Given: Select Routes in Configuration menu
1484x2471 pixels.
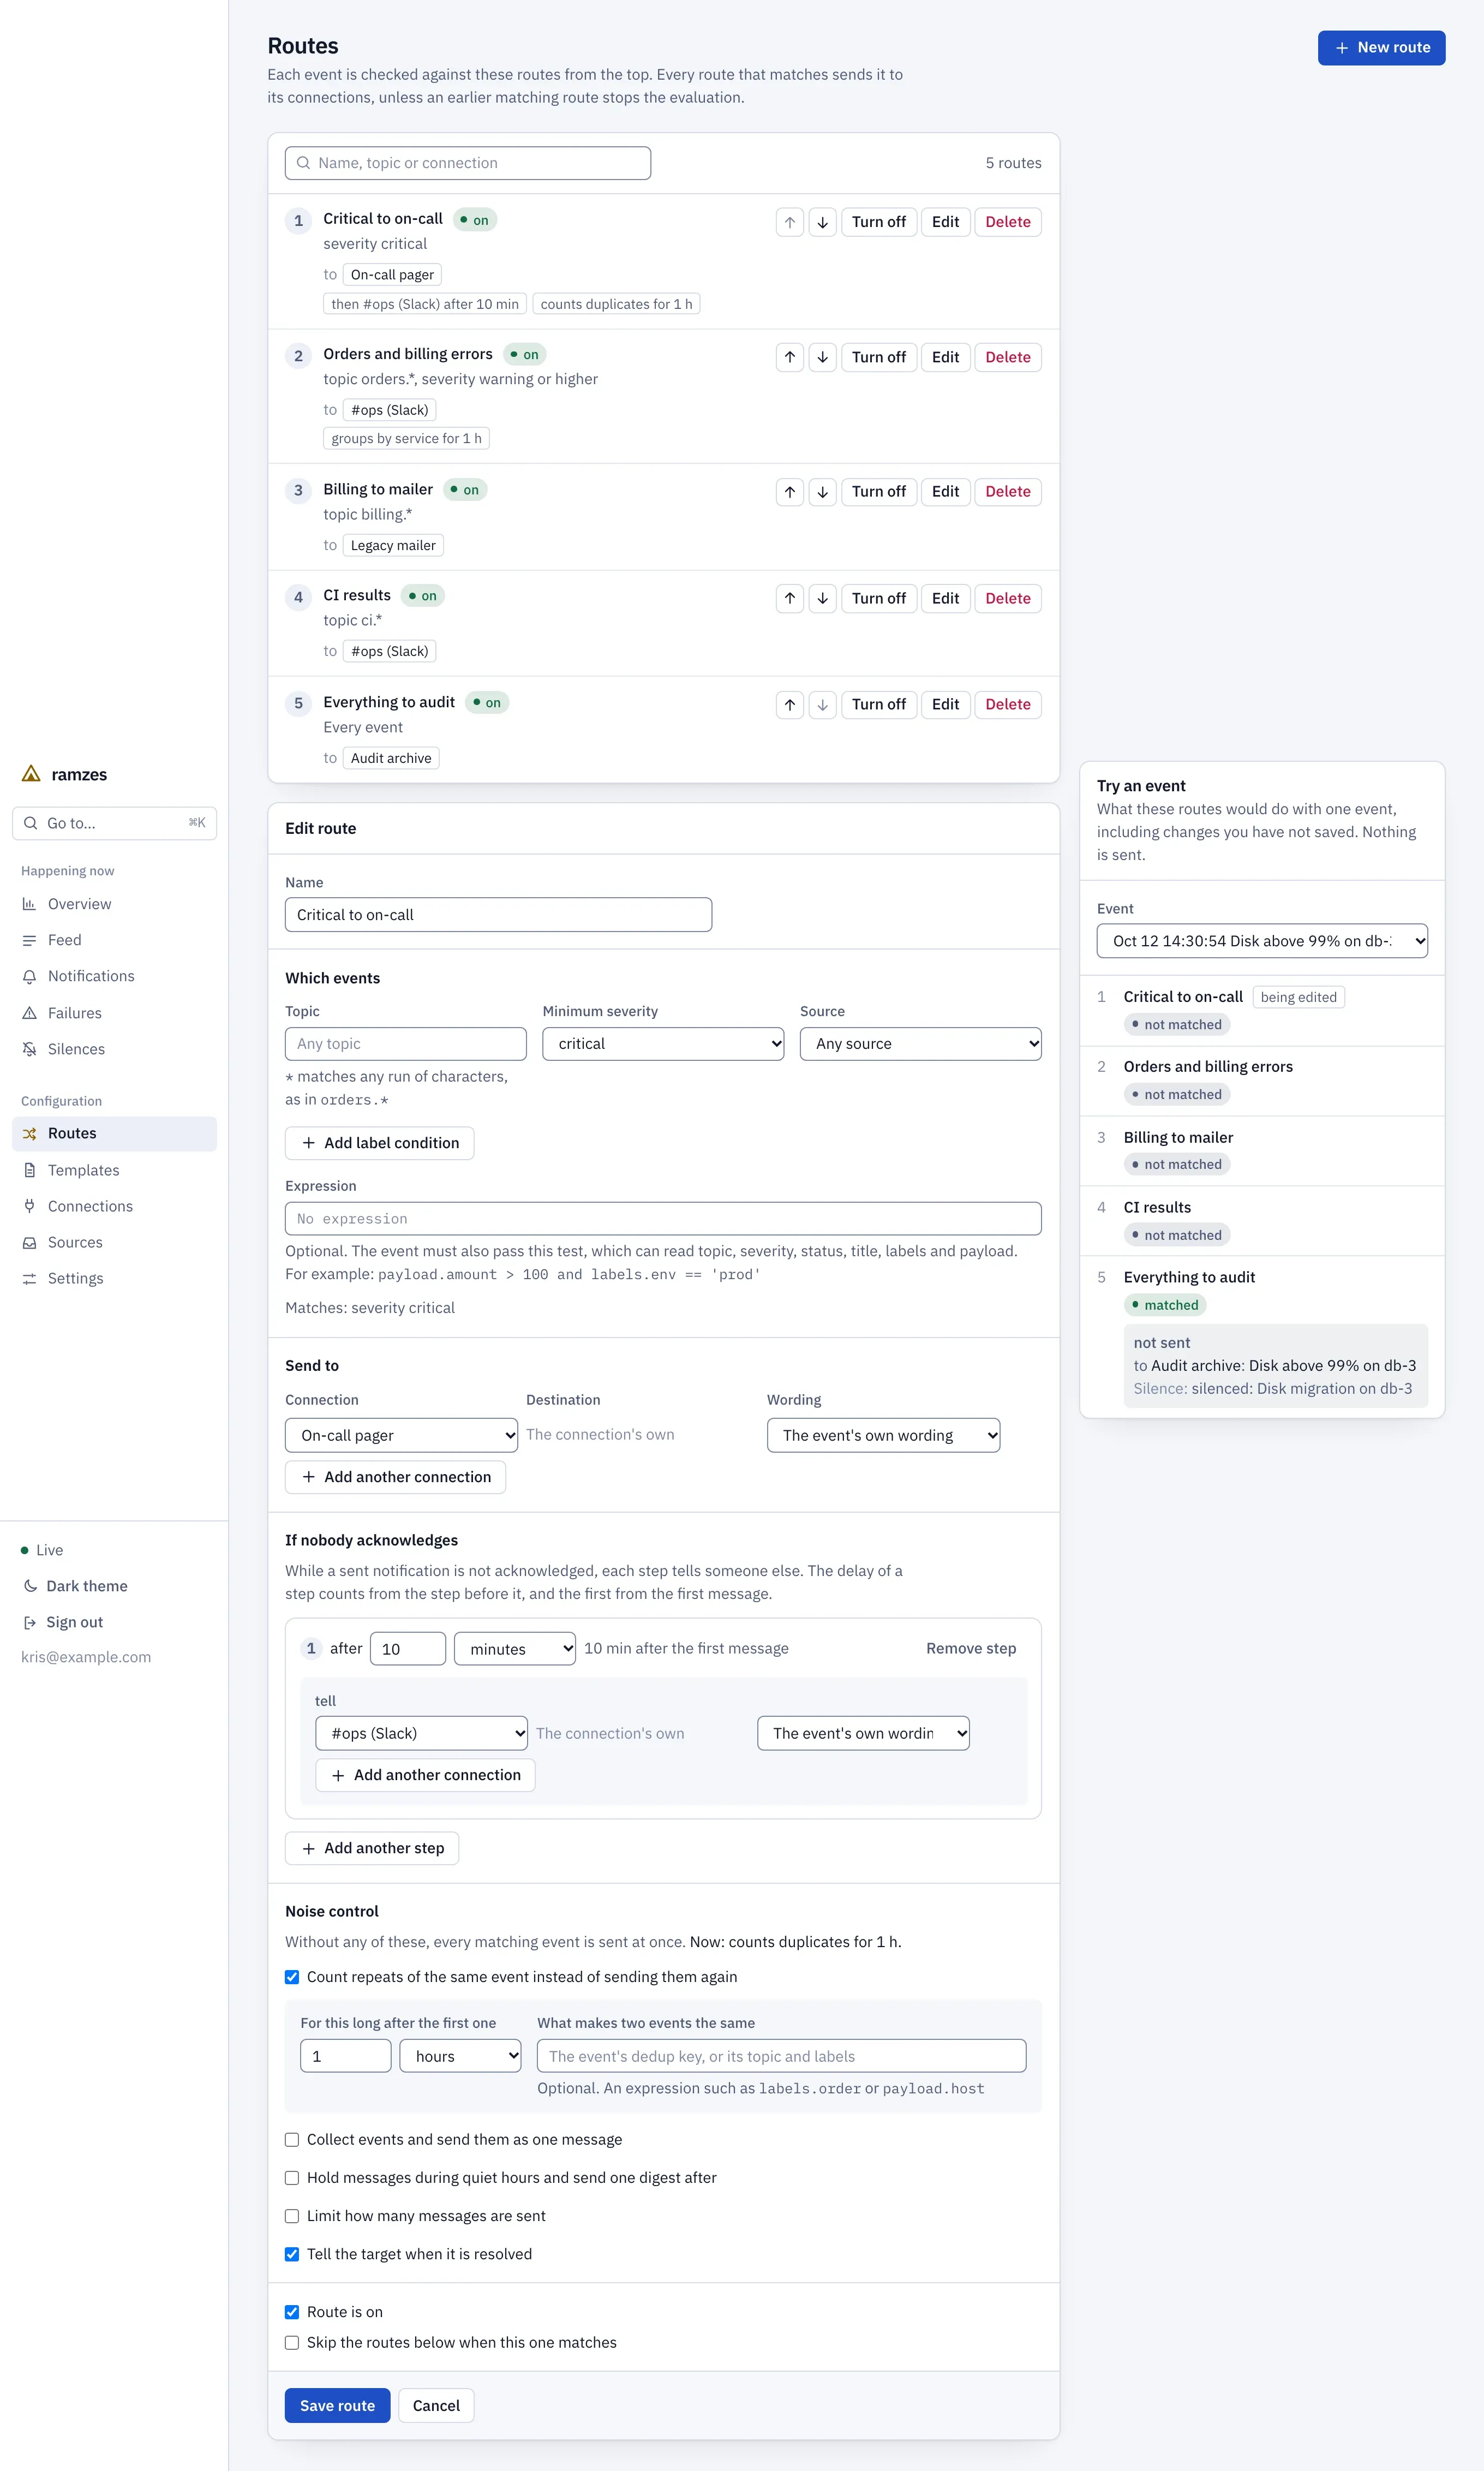Looking at the screenshot, I should pyautogui.click(x=114, y=1134).
